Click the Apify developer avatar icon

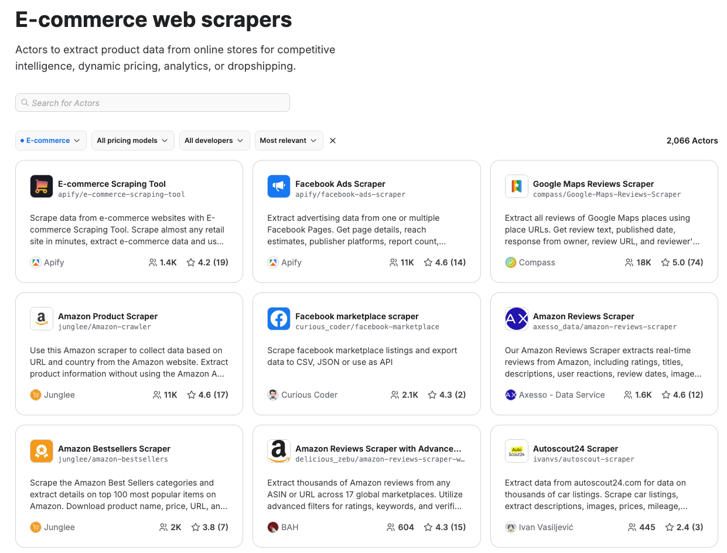click(x=35, y=262)
